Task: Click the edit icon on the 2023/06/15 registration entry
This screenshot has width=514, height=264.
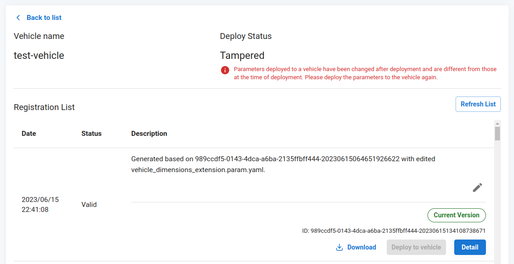Action: pyautogui.click(x=477, y=187)
